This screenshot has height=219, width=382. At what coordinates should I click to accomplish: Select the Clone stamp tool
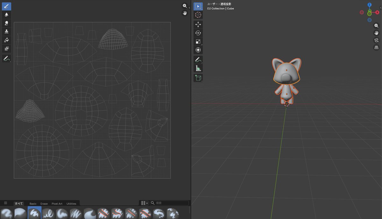[x=7, y=31]
